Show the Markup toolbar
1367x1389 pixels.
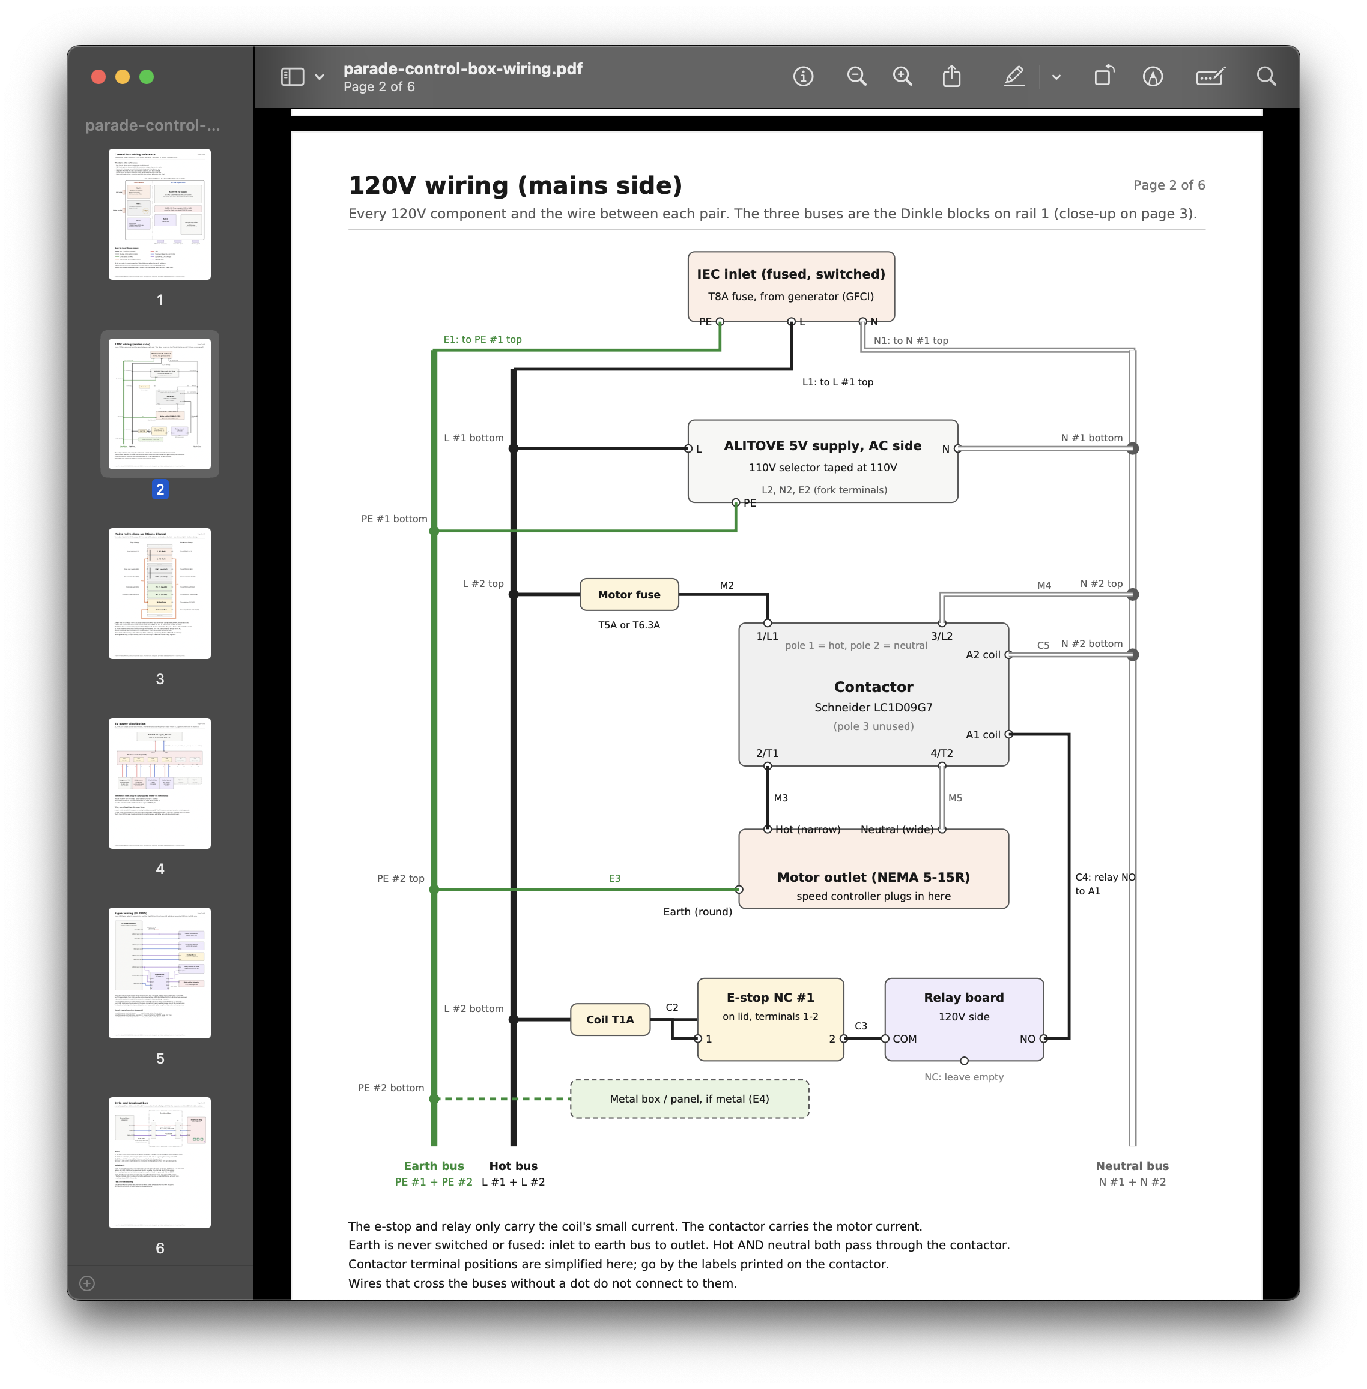click(1153, 77)
